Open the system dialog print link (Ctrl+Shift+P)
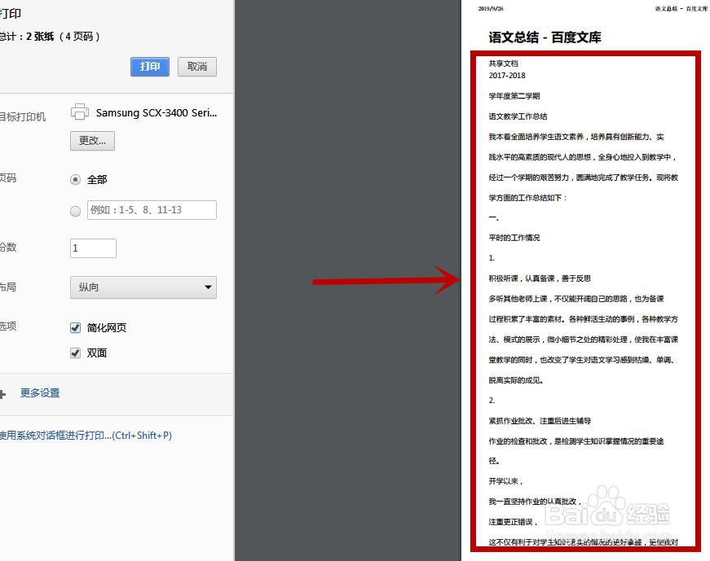This screenshot has height=561, width=710. pyautogui.click(x=86, y=436)
